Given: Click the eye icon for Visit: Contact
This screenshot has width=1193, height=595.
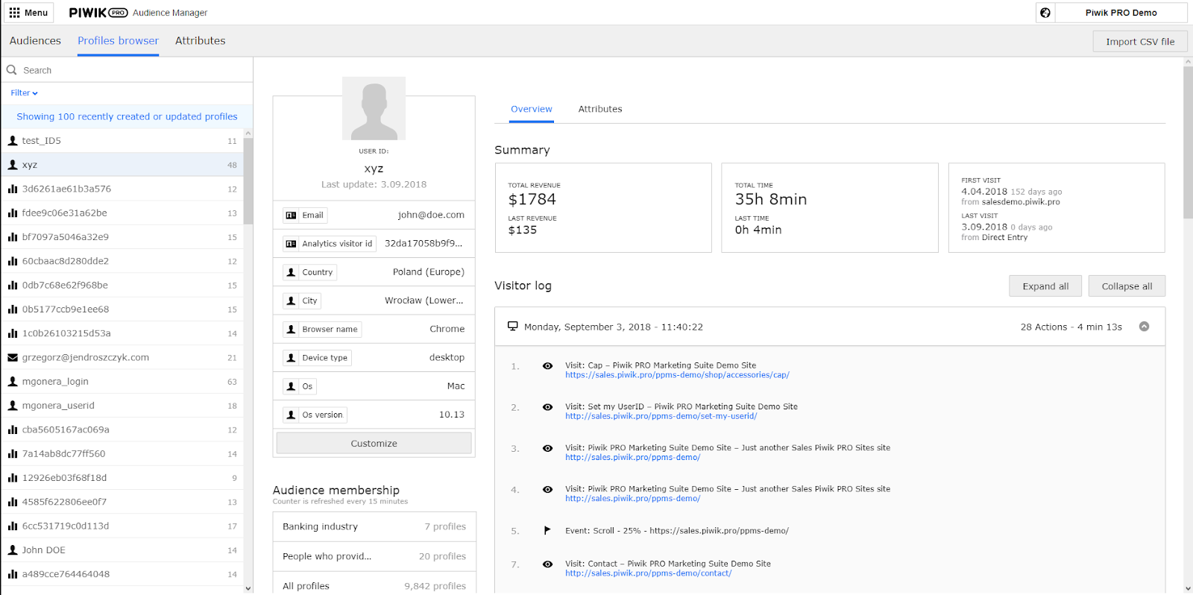Looking at the screenshot, I should pos(547,564).
